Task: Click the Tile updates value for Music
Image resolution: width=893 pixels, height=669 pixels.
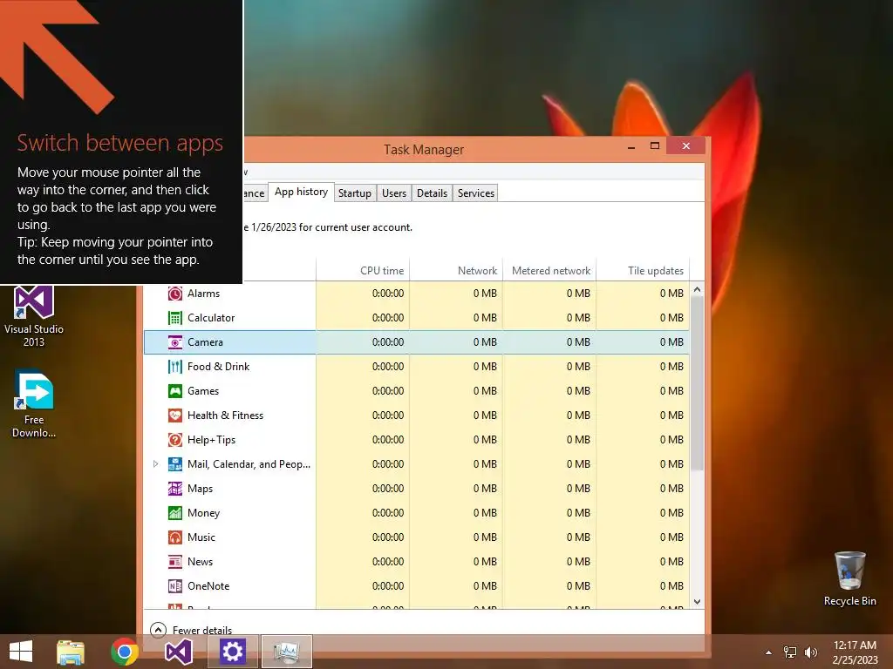Action: tap(671, 537)
